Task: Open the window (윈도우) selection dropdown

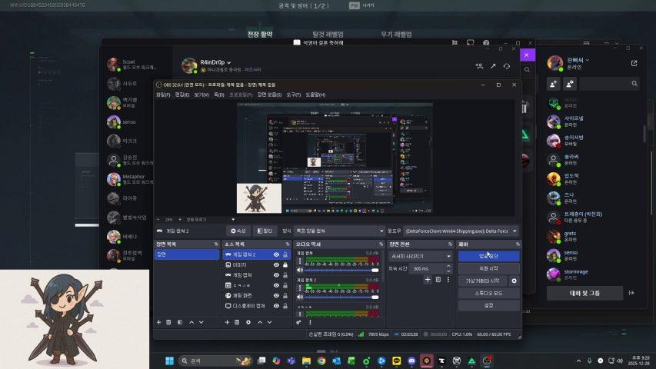Action: (461, 231)
